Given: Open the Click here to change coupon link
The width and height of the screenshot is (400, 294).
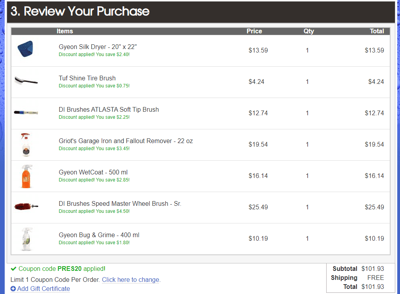Looking at the screenshot, I should (x=131, y=279).
